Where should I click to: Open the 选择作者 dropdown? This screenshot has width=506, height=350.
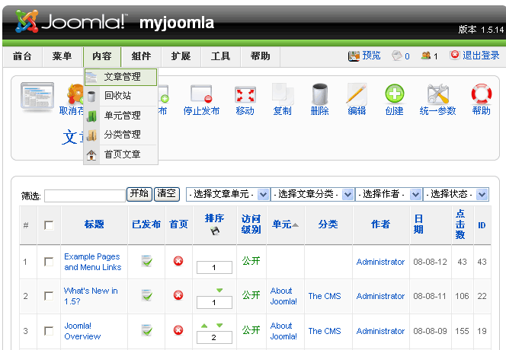point(389,194)
